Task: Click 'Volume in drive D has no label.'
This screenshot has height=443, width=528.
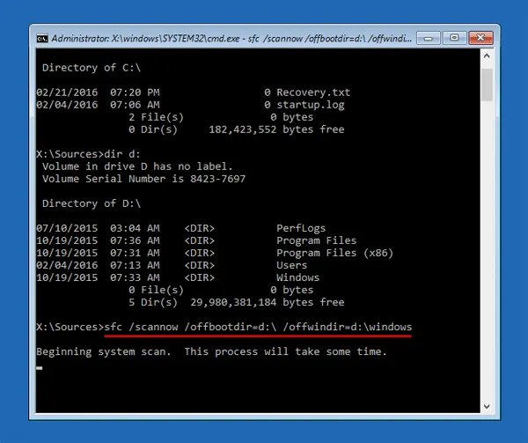Action: [137, 166]
